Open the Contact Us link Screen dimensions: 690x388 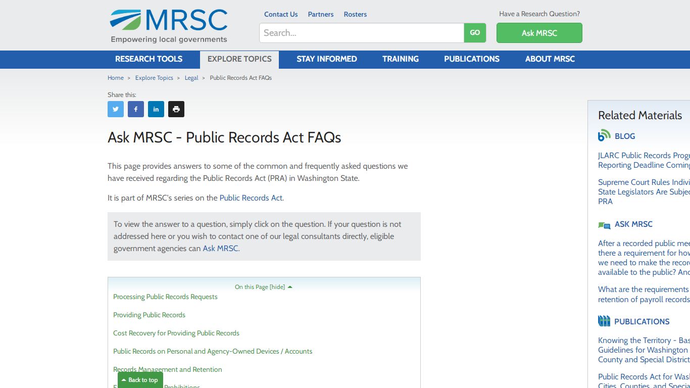tap(281, 14)
